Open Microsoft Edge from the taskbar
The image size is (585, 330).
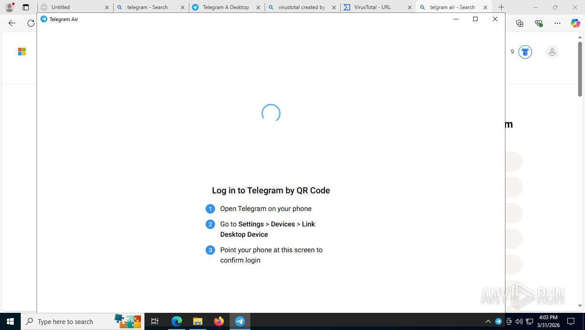pos(177,321)
